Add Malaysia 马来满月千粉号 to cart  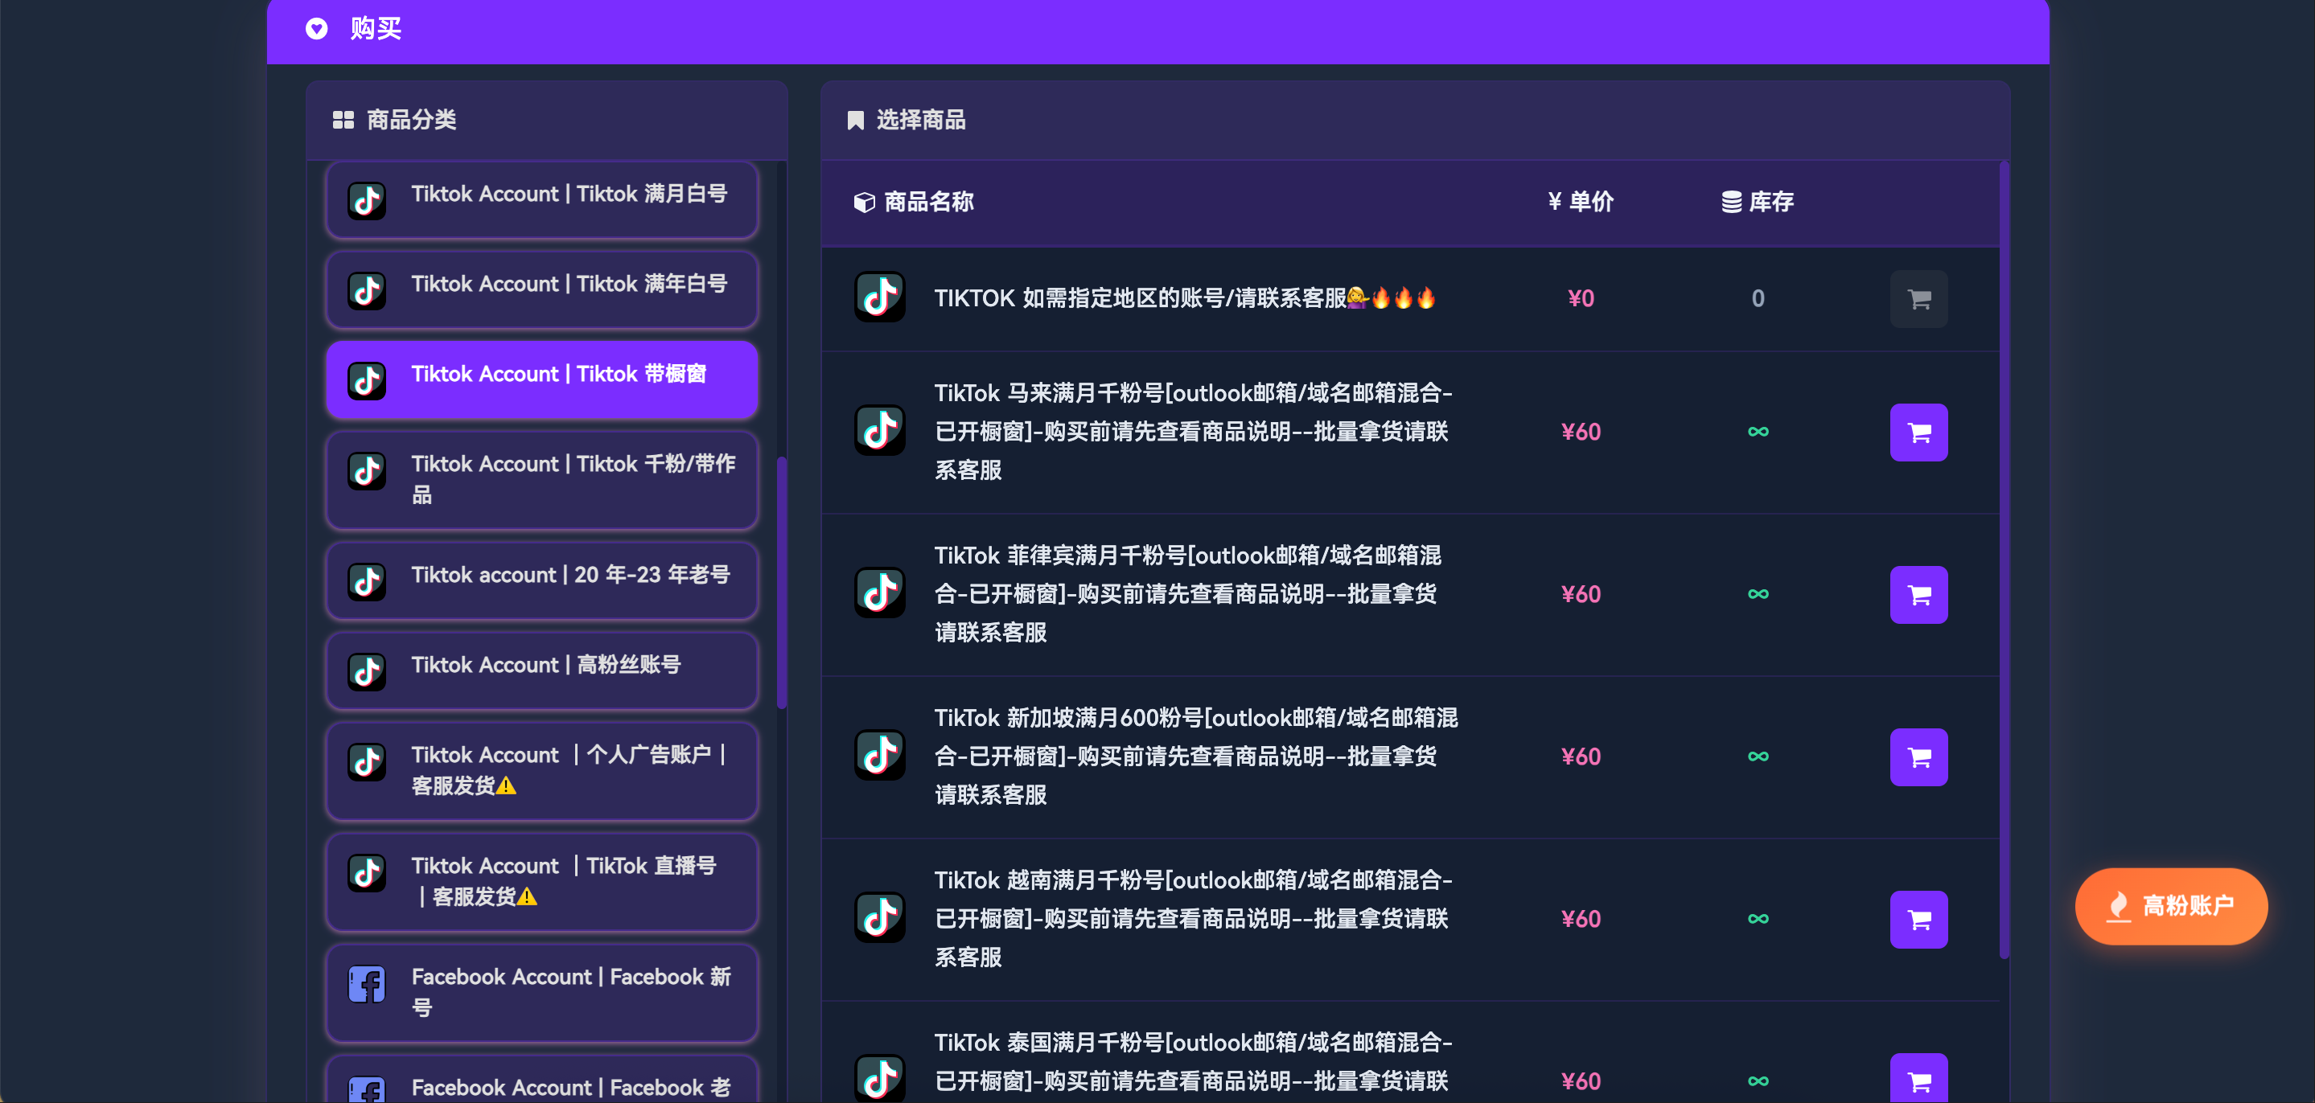point(1918,432)
